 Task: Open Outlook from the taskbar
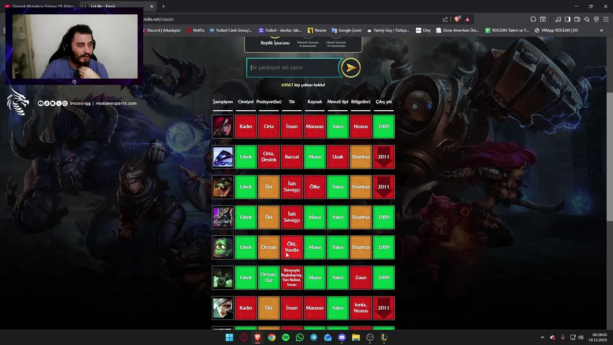328,337
